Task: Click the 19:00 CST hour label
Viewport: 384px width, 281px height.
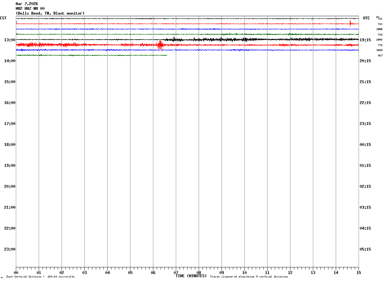Action: click(10, 166)
